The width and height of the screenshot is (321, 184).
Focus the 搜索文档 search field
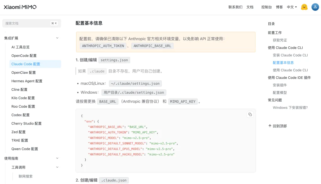coord(27,23)
